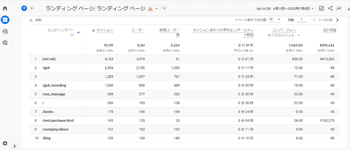This screenshot has height=150, width=350.
Task: Open the Explore icon in sidebar
Action: [5, 31]
